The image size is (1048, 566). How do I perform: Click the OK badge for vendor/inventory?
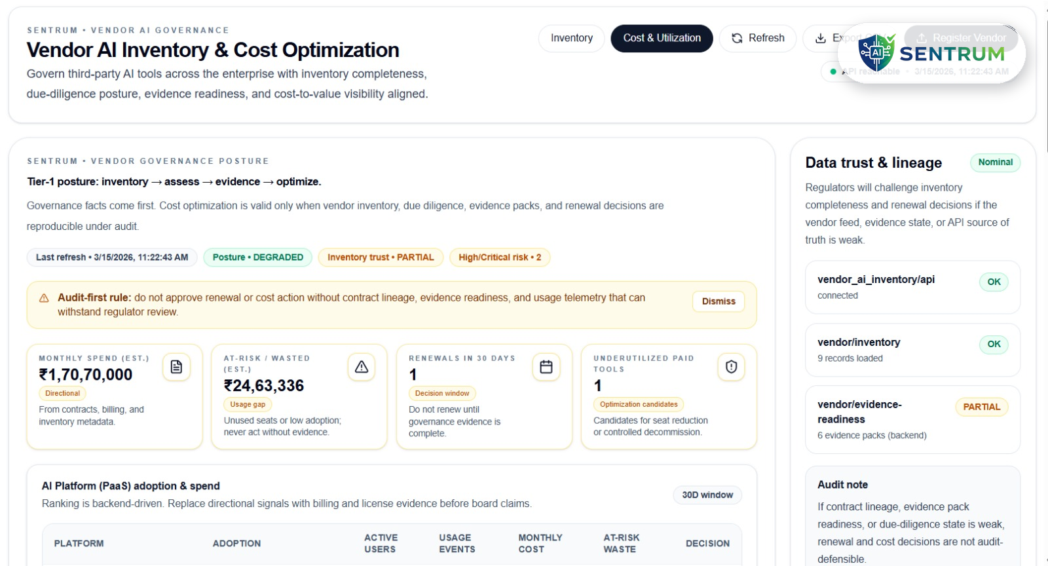(994, 345)
